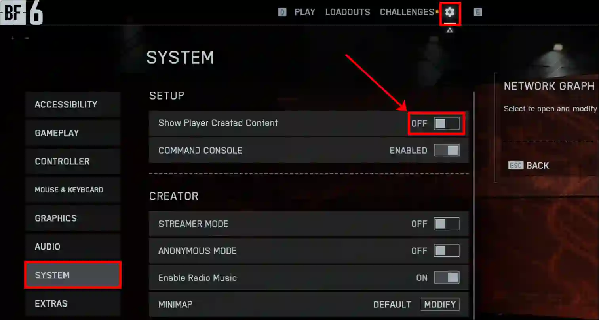Select MOUSE & KEYBOARD settings
Viewport: 599px width, 320px height.
coord(72,190)
